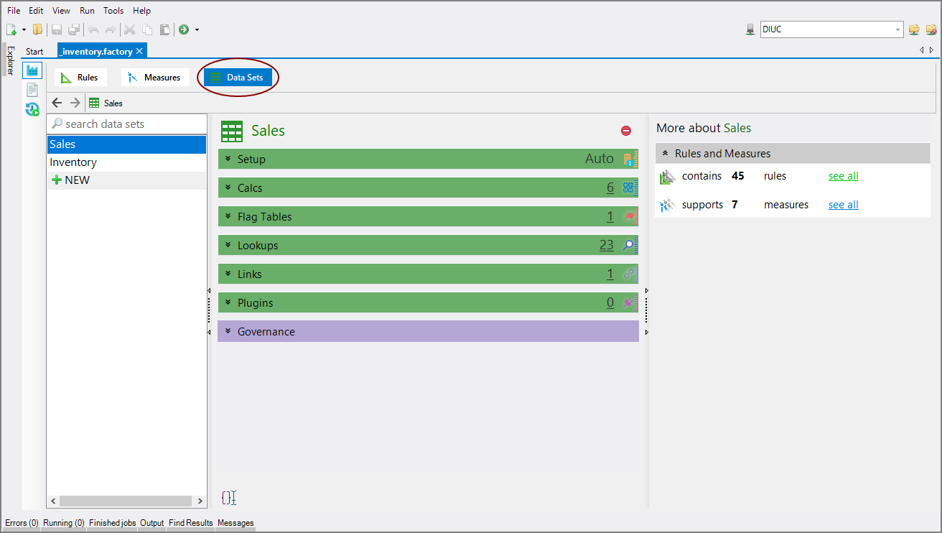Select the factory icon in the left sidebar

pos(32,70)
